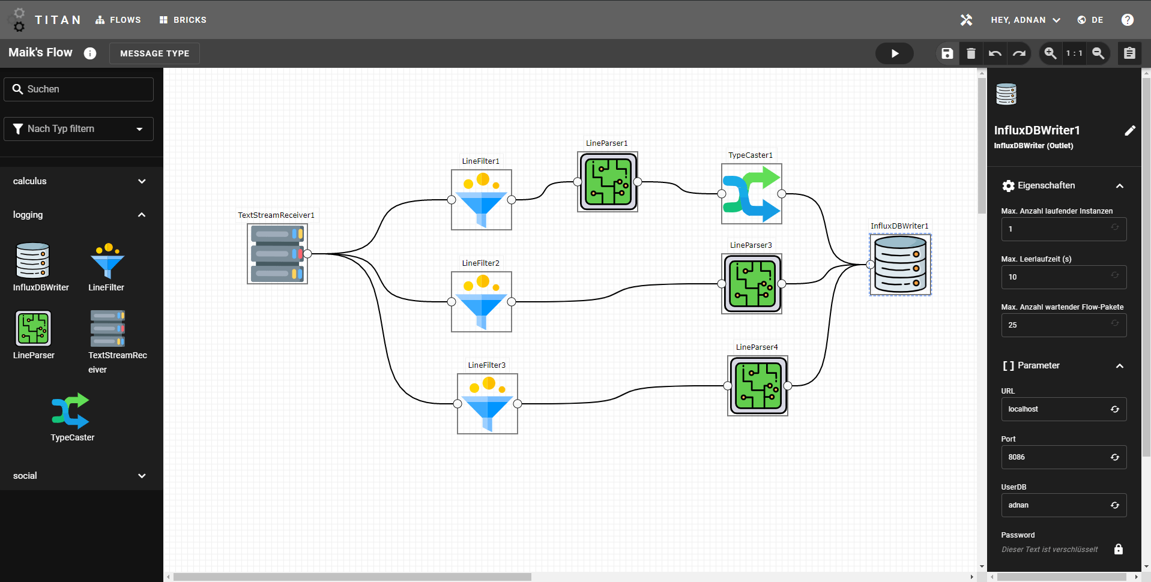Expand the calculus category

click(x=82, y=181)
